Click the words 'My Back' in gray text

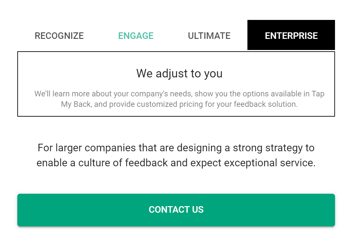pos(76,104)
